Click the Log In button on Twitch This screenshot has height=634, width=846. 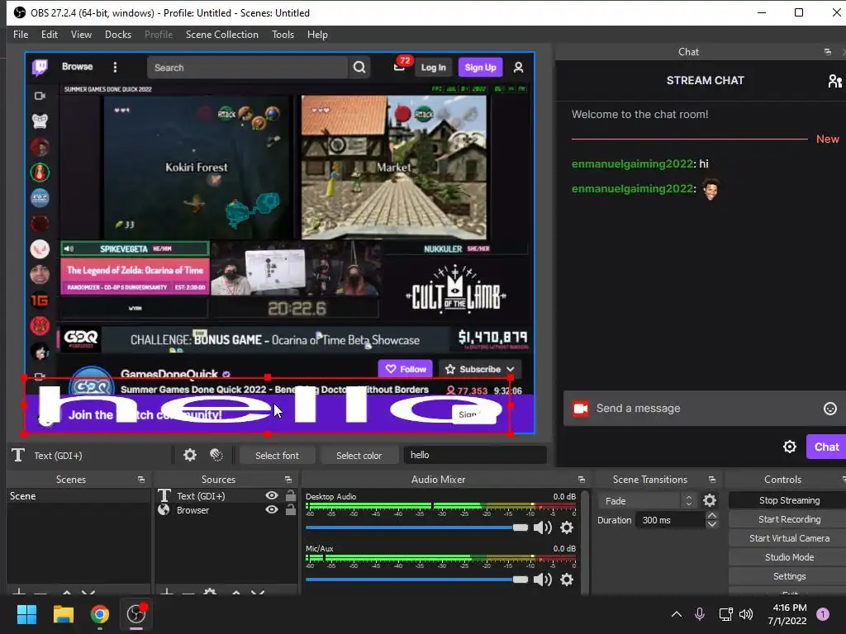click(433, 68)
